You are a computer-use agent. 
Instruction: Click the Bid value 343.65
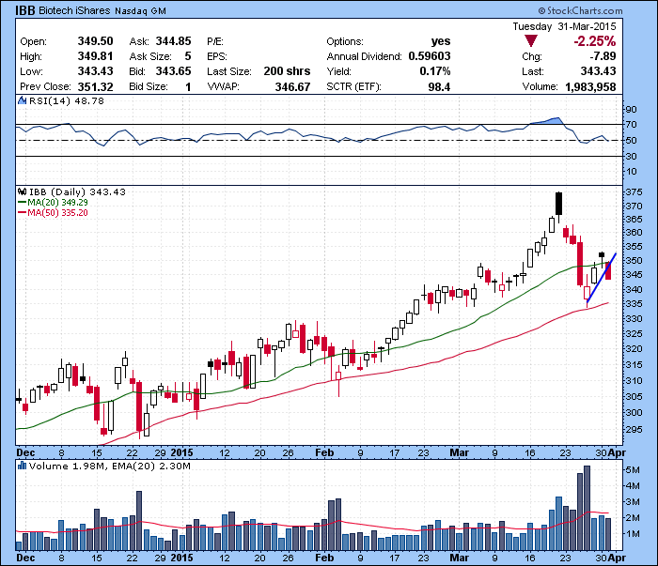[x=173, y=71]
